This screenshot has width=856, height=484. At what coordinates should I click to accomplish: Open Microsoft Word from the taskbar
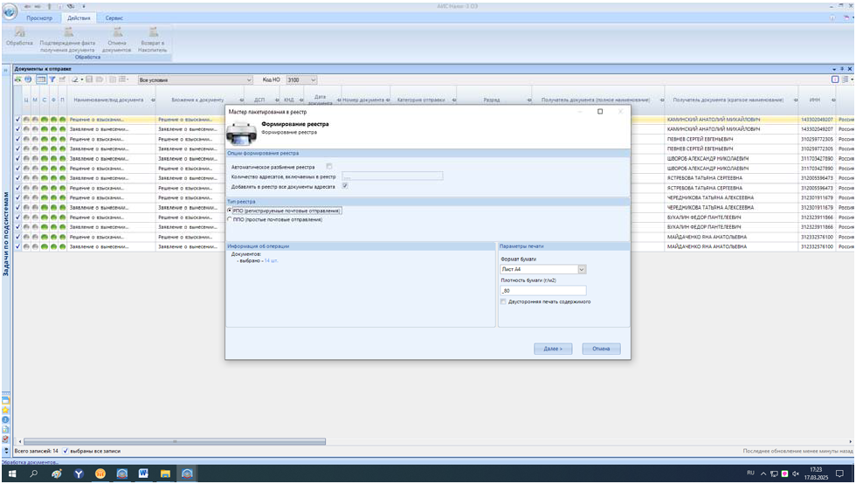coord(143,473)
